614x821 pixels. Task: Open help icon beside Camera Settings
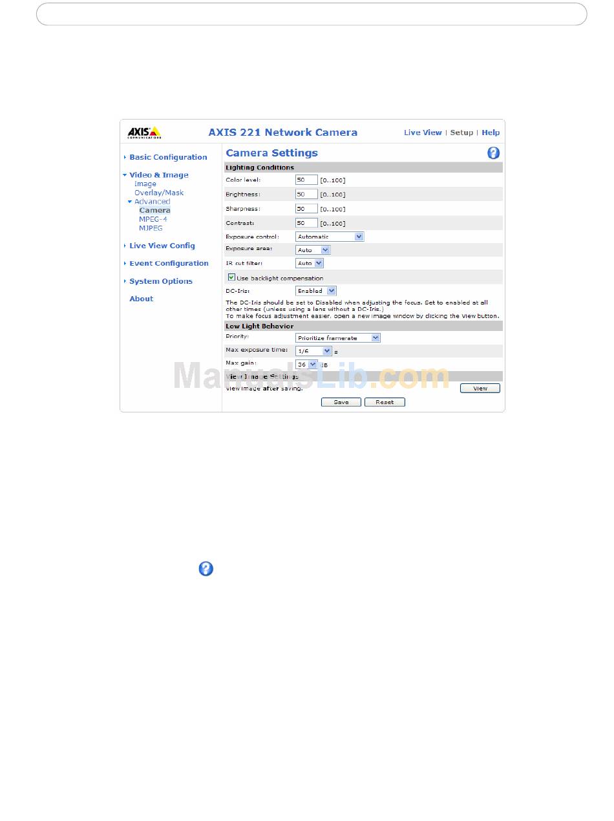click(493, 153)
